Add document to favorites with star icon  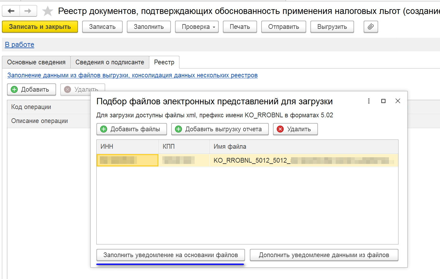click(48, 11)
